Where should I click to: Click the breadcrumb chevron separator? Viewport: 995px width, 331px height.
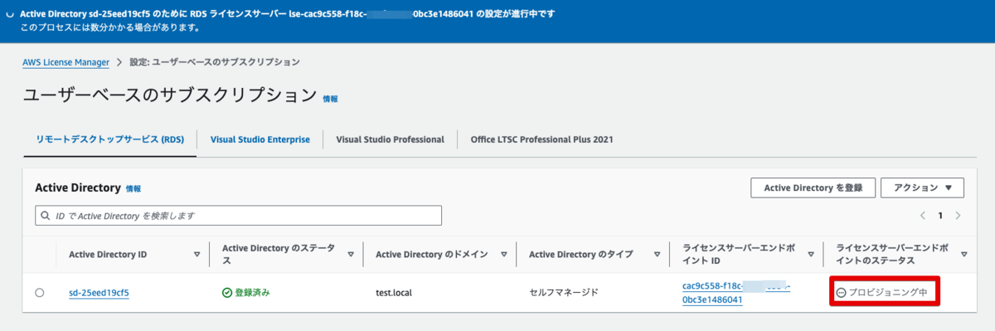point(119,62)
